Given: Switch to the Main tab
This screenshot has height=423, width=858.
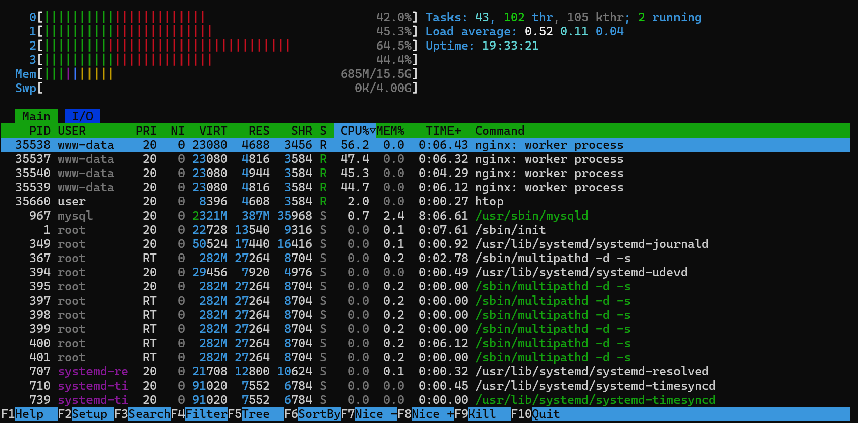Looking at the screenshot, I should tap(36, 116).
